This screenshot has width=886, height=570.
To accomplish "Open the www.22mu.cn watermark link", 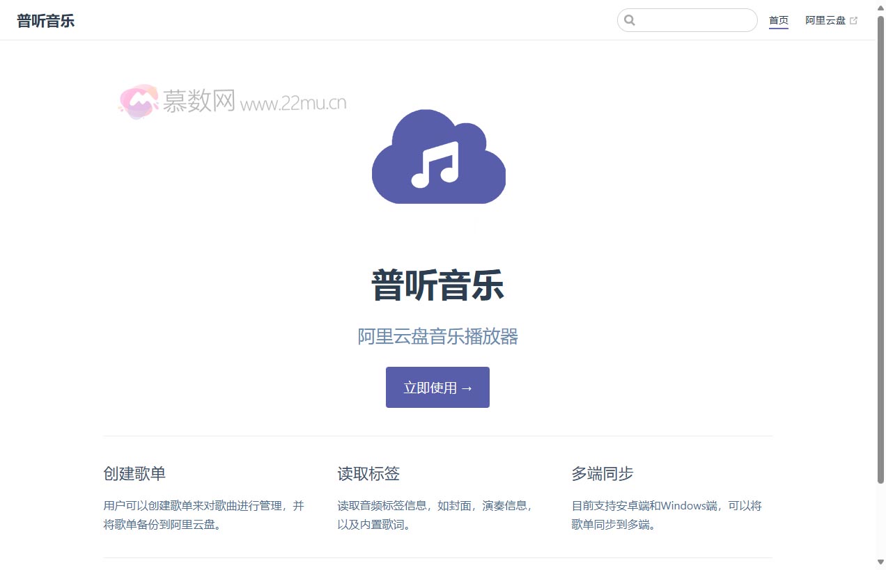I will coord(294,103).
